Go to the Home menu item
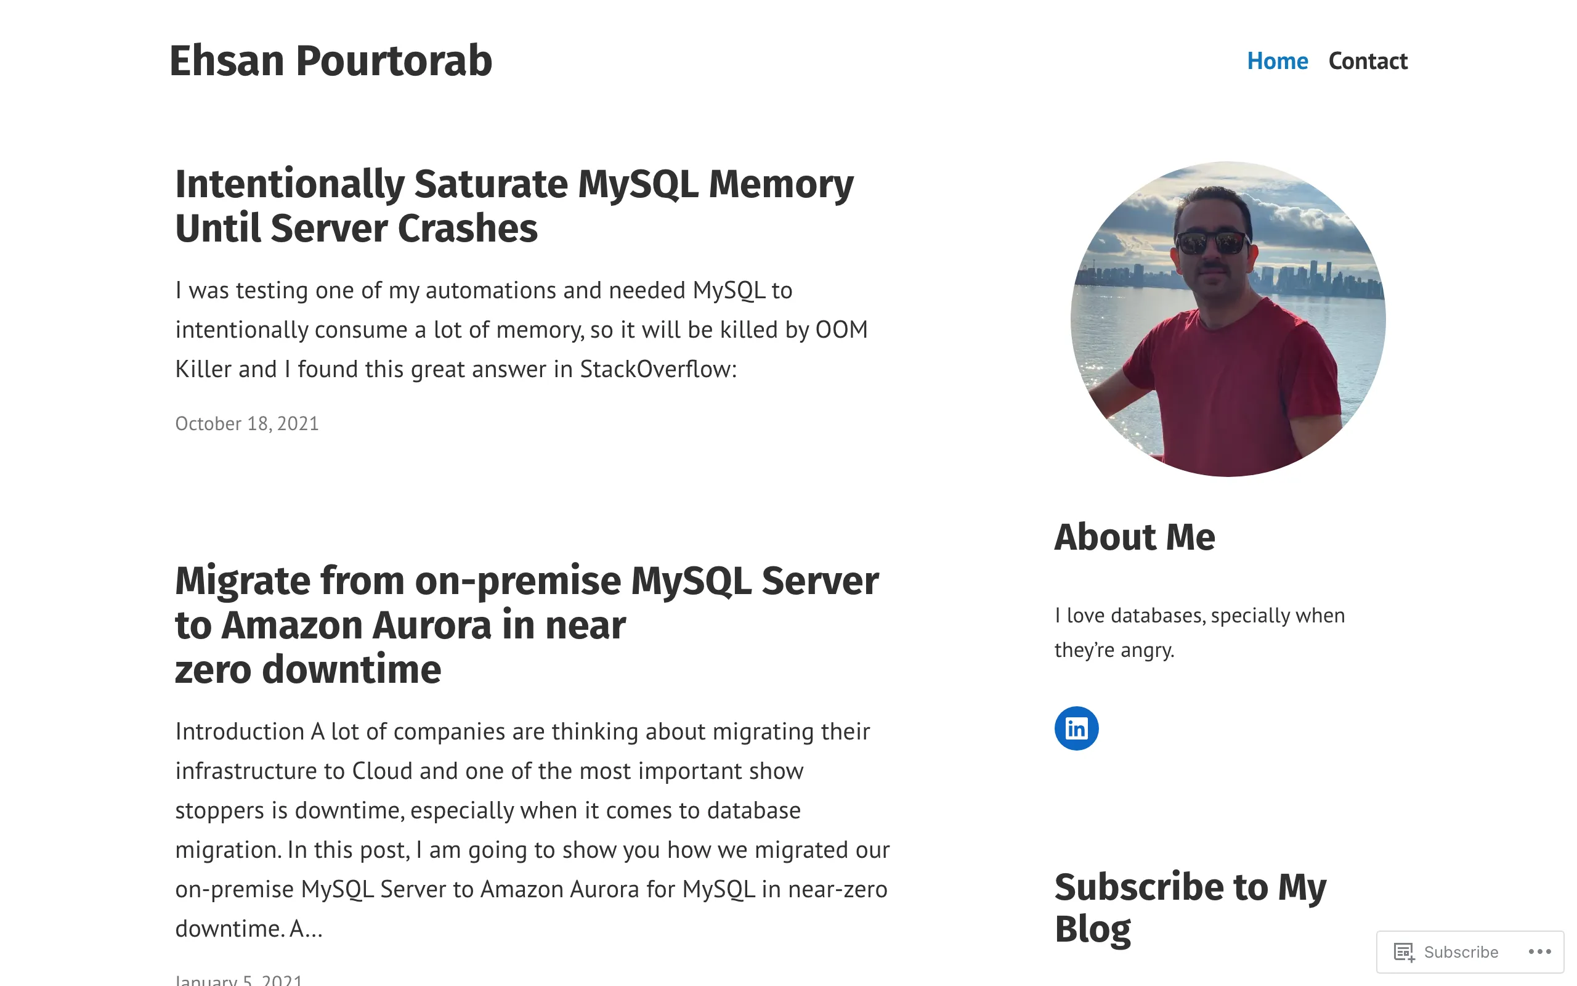 tap(1276, 60)
